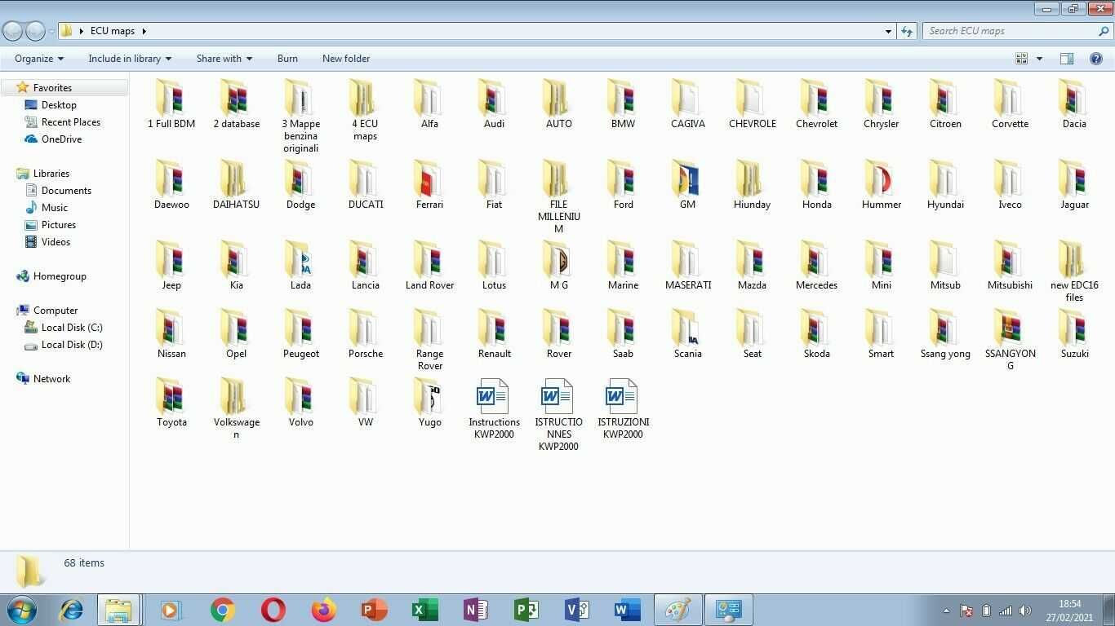Click the Help question mark icon
The height and width of the screenshot is (626, 1115).
point(1096,59)
